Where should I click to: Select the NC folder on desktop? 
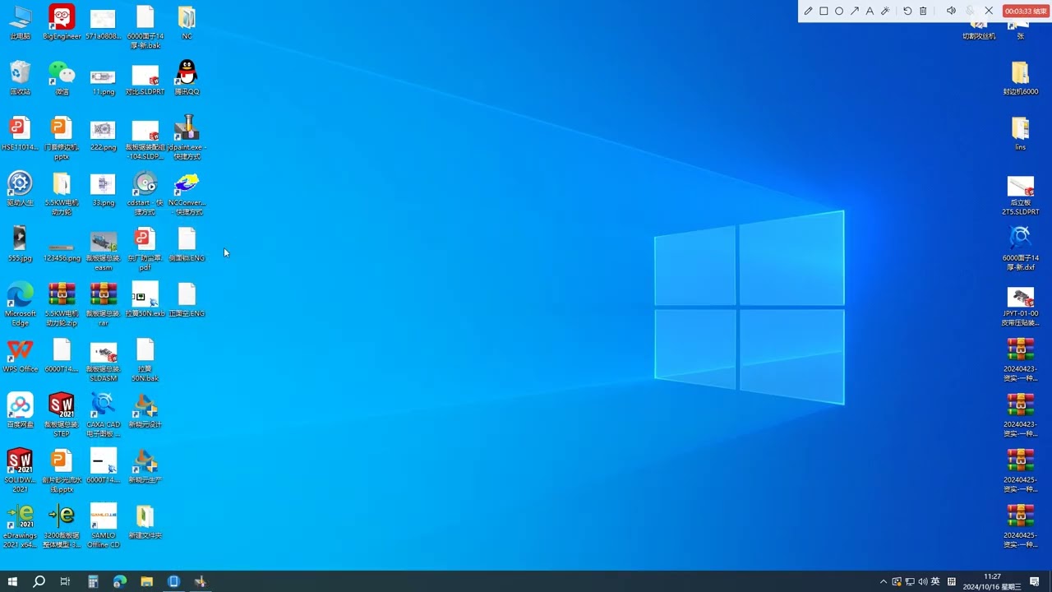coord(187,23)
